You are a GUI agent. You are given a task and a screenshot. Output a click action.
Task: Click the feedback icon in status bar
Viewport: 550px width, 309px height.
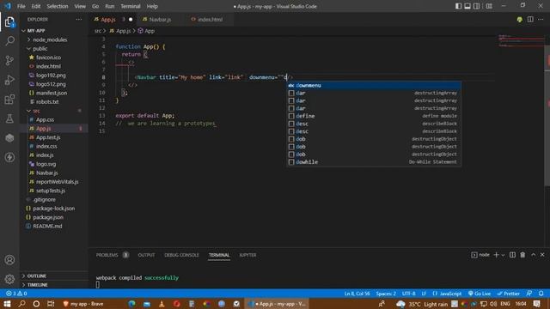tap(529, 294)
